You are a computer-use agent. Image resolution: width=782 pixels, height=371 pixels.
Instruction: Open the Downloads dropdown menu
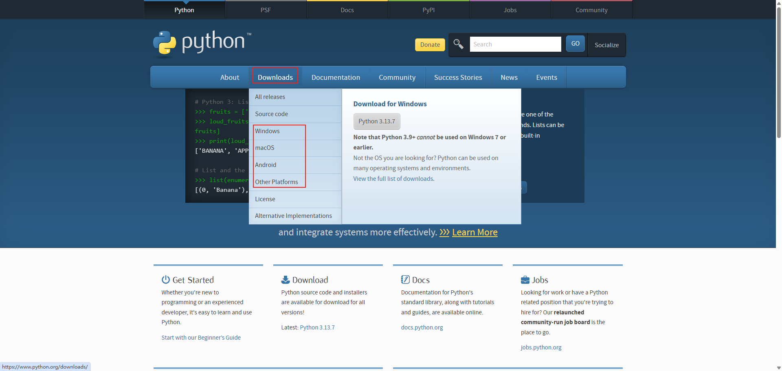(x=275, y=77)
